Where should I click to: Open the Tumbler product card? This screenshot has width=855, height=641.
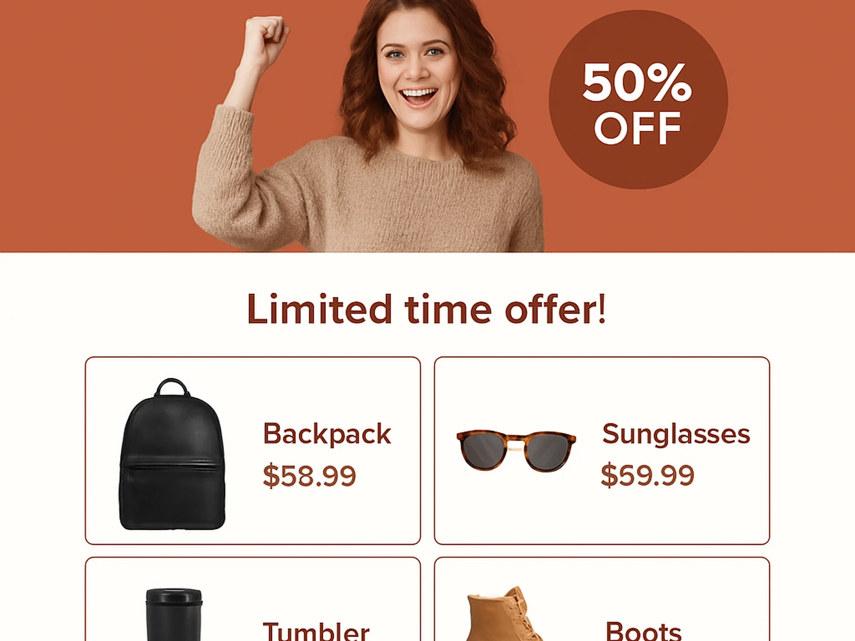pos(253,599)
